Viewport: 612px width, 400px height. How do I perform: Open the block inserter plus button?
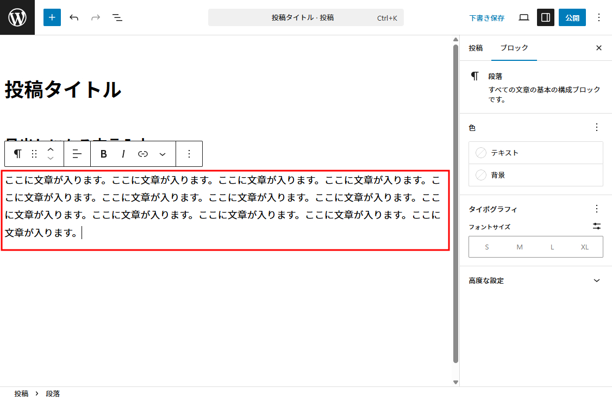[52, 17]
